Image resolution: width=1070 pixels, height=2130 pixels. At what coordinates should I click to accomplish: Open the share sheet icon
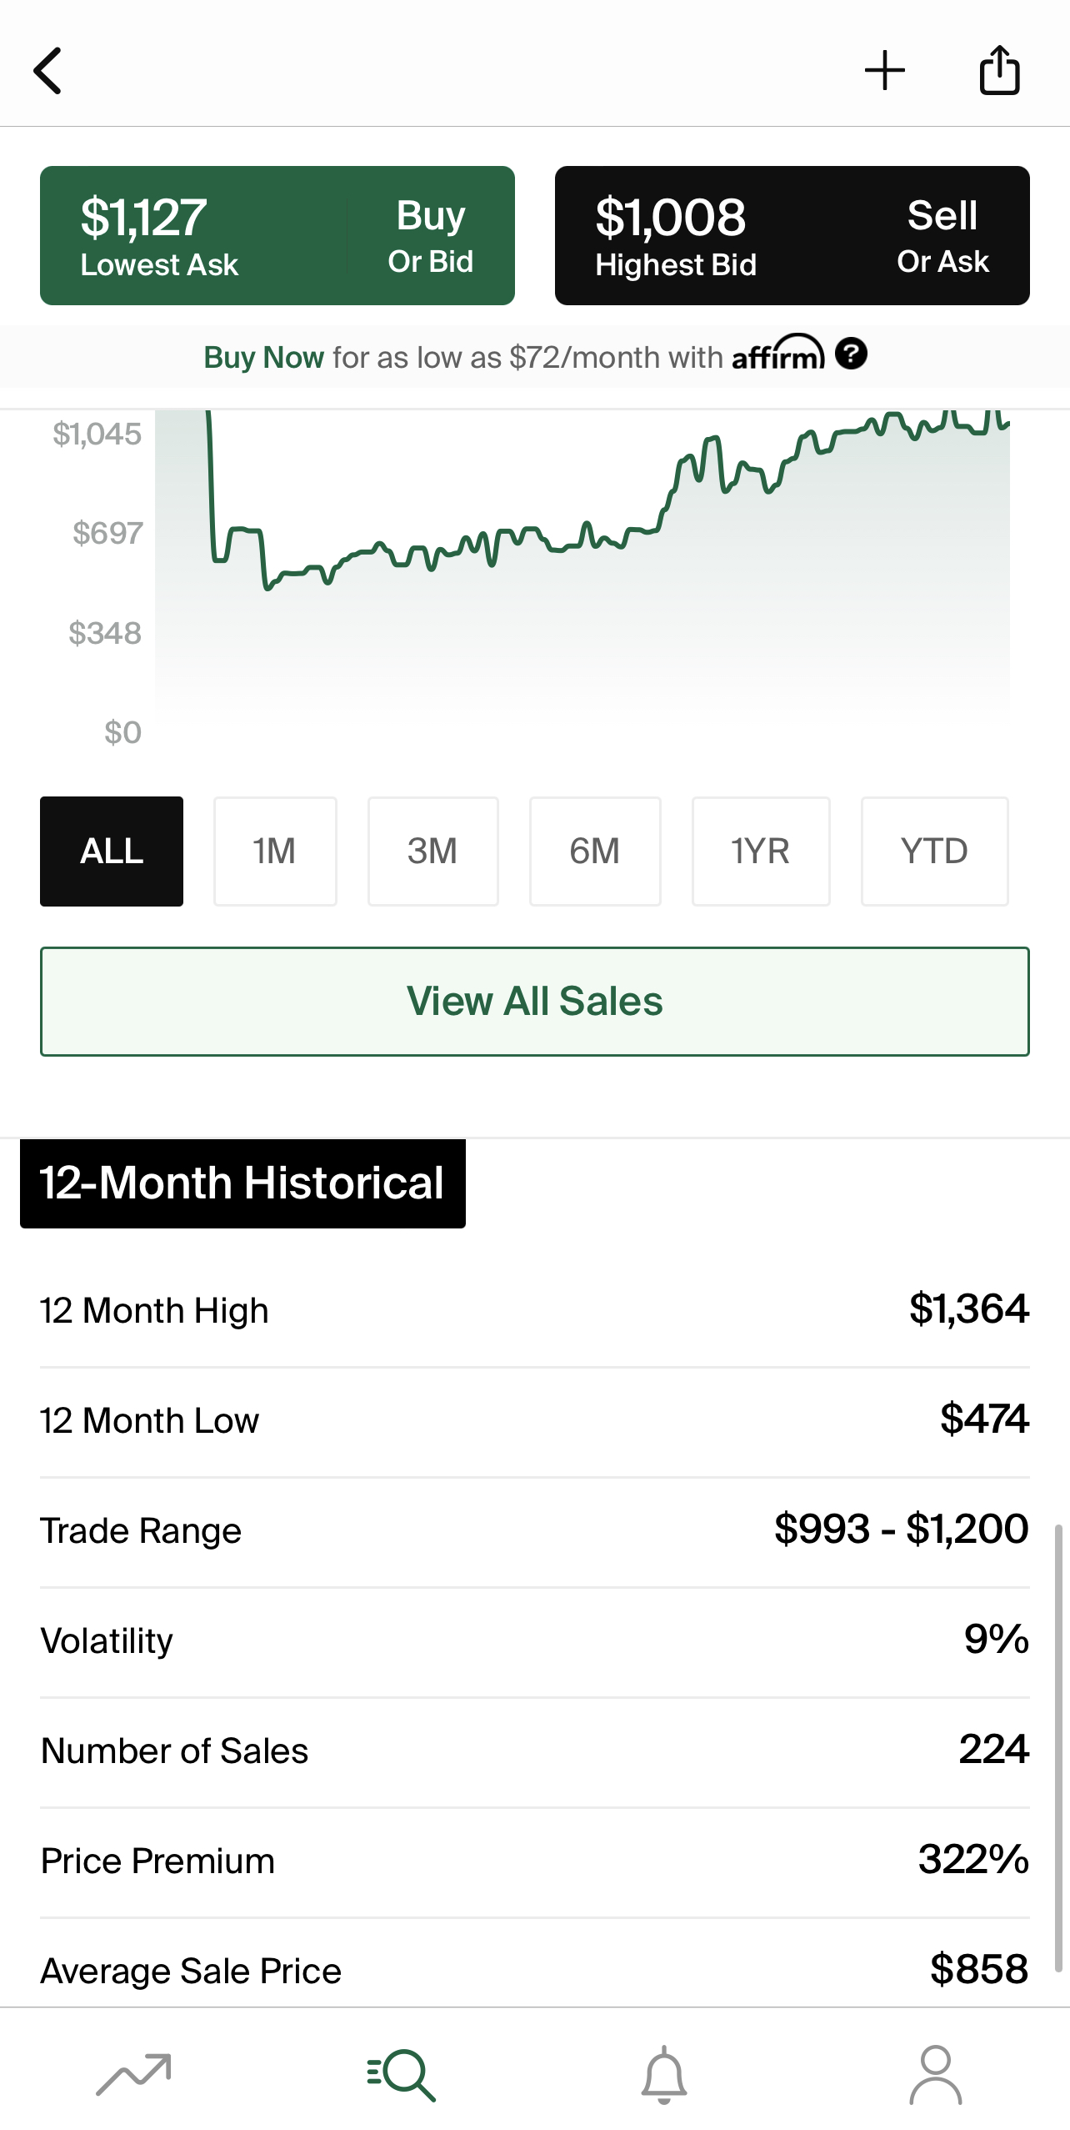point(999,71)
